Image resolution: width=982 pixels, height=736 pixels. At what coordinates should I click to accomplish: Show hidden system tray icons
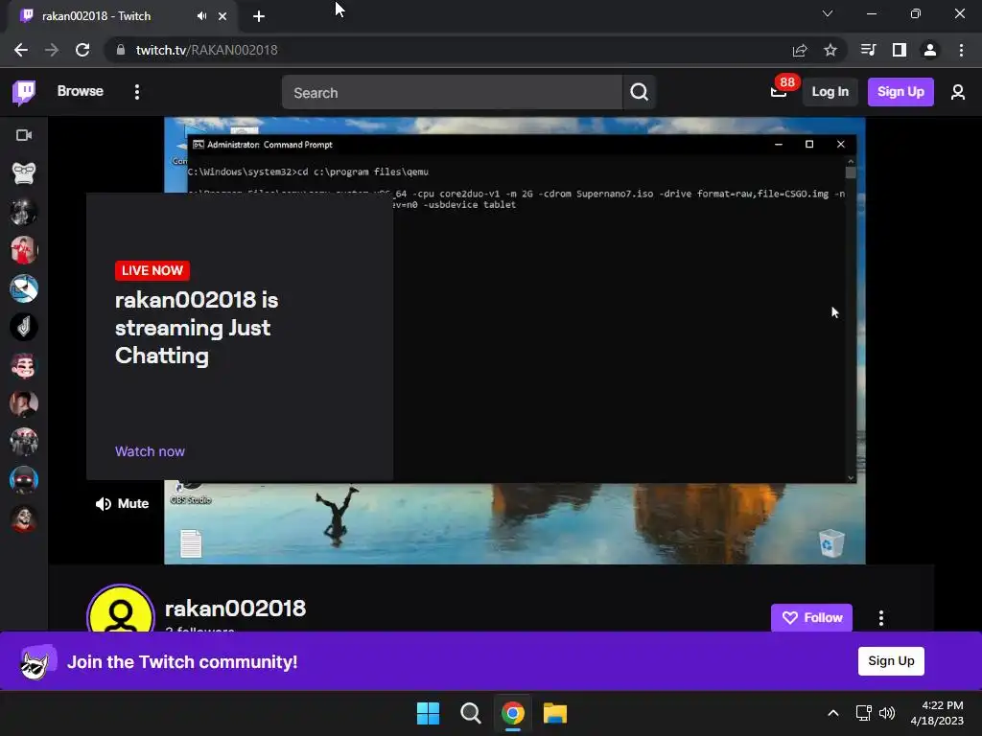tap(833, 713)
